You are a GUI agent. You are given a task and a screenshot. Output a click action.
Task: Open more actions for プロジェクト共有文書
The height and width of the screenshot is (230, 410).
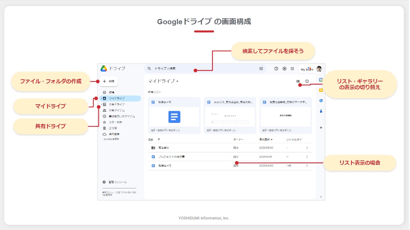click(307, 157)
